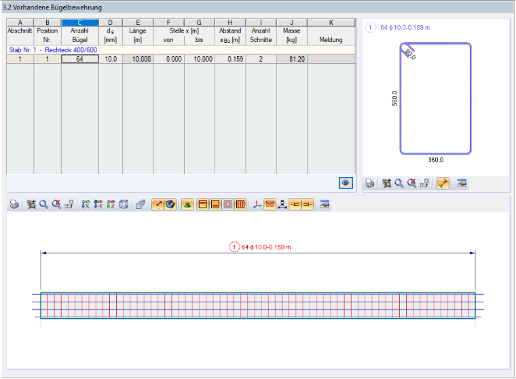Click the red stirrup label 64 ϕ10.0-0.159 m
Image resolution: width=516 pixels, height=379 pixels.
[x=266, y=247]
